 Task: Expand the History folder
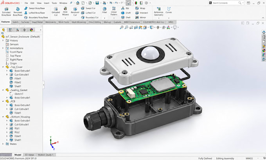point(3,40)
